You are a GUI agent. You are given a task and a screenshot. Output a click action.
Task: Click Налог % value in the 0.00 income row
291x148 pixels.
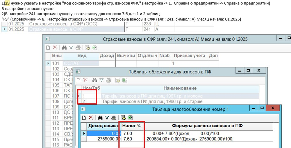[x=131, y=133]
